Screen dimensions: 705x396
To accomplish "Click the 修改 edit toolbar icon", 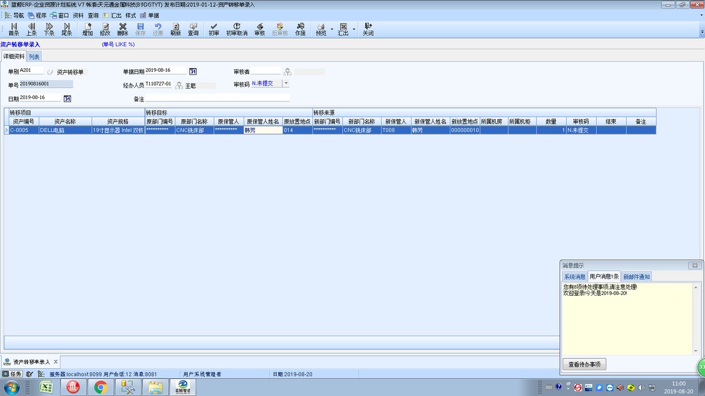I will (105, 29).
